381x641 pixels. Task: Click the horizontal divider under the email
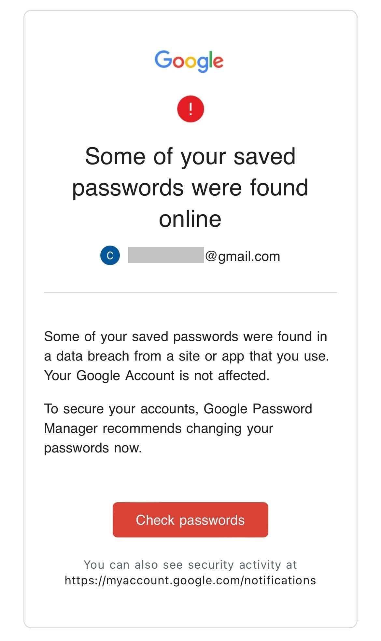[x=190, y=292]
